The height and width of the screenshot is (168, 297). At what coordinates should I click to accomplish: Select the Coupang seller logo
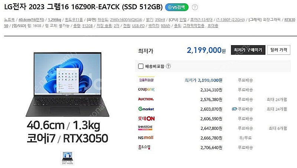pyautogui.click(x=146, y=89)
